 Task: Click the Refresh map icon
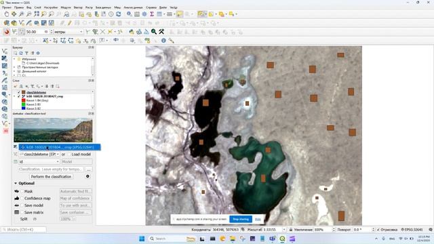[119, 14]
